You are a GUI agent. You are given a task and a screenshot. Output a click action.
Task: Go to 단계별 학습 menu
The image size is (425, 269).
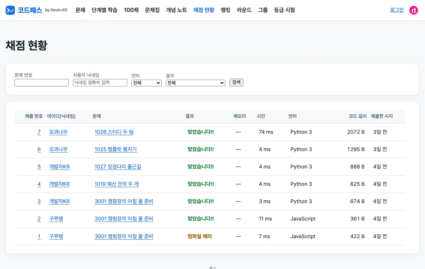click(x=104, y=10)
